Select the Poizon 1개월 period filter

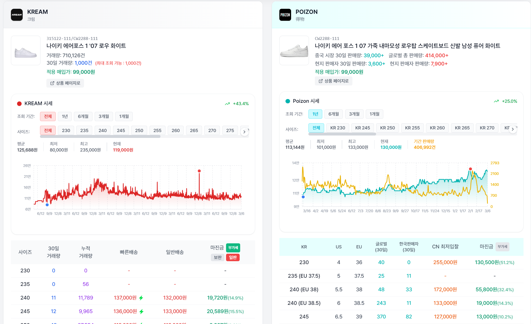tap(375, 114)
